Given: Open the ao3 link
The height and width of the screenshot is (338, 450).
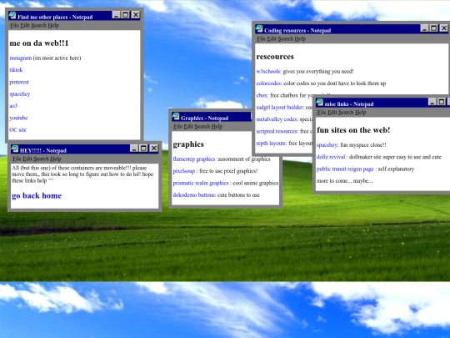Looking at the screenshot, I should coord(13,106).
